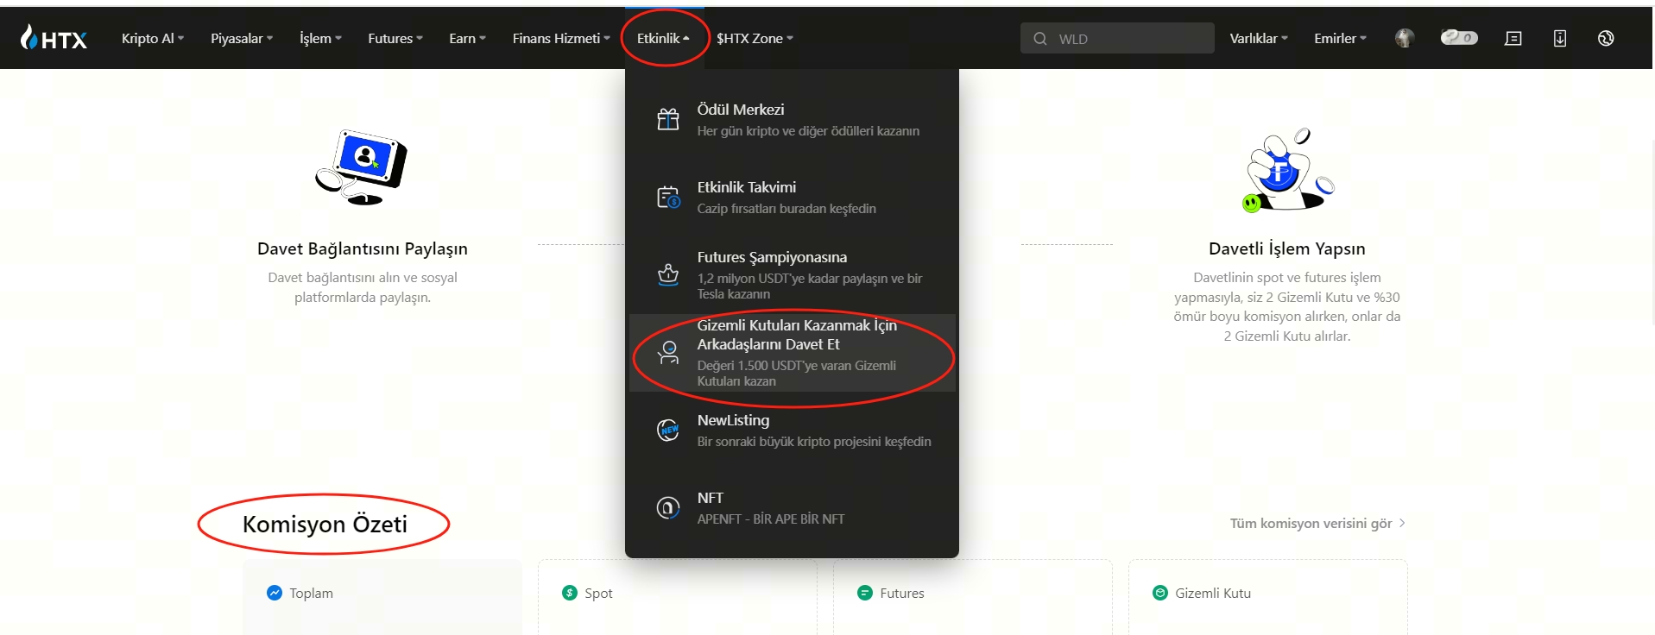Click the app download icon

tap(1560, 38)
